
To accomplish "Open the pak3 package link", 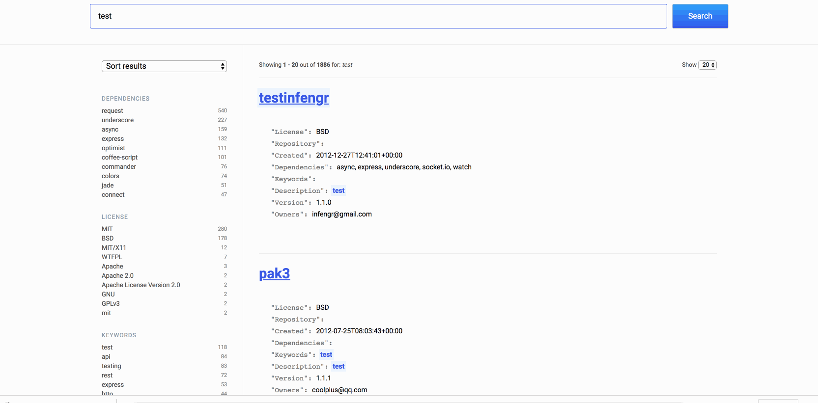I will (x=275, y=273).
